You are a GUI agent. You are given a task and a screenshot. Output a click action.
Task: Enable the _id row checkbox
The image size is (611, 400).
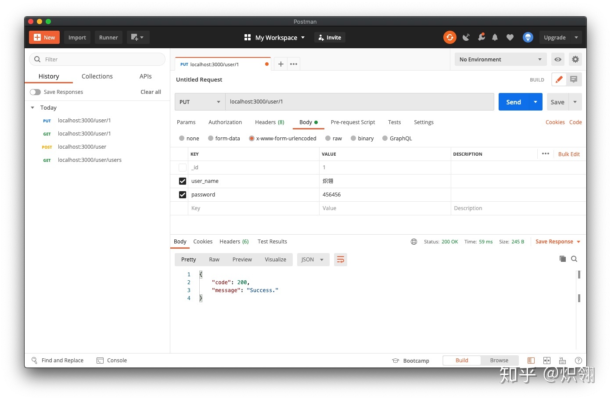pyautogui.click(x=182, y=168)
